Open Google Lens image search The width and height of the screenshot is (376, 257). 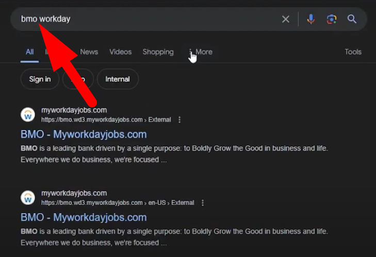pyautogui.click(x=332, y=19)
